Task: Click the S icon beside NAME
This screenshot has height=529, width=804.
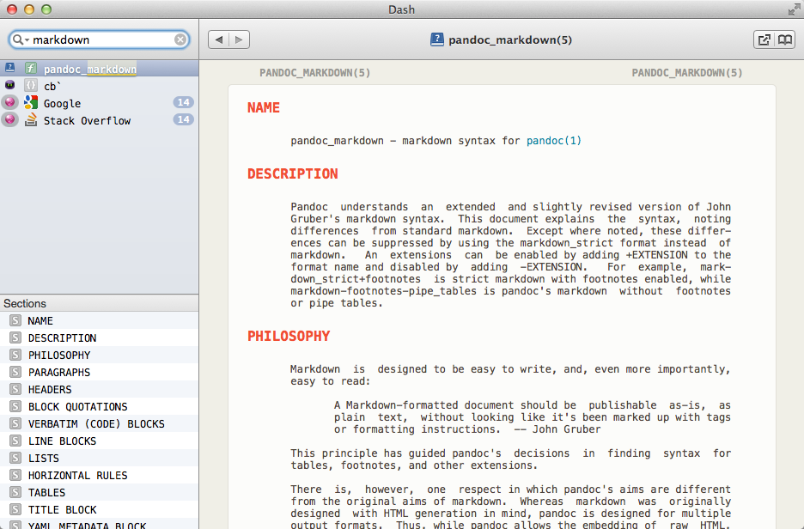Action: coord(15,320)
